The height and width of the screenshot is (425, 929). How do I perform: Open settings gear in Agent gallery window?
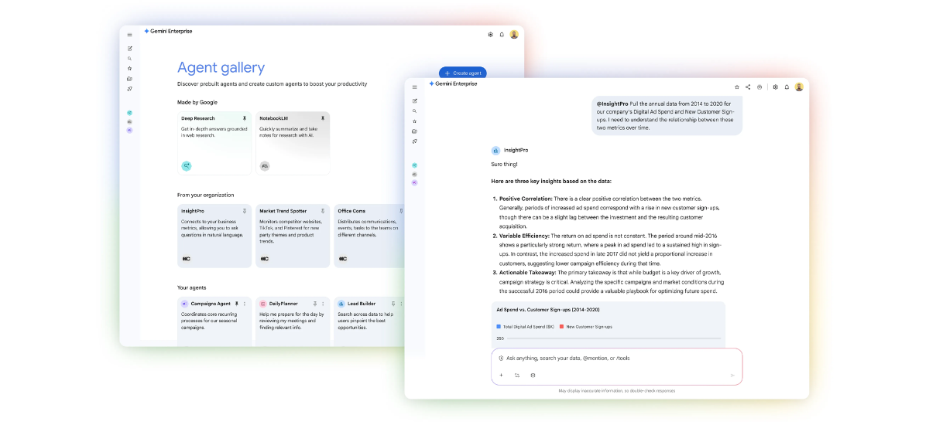490,35
